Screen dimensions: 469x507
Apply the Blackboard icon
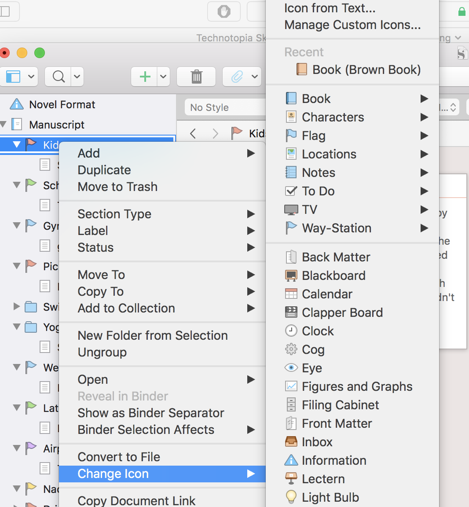(352, 276)
